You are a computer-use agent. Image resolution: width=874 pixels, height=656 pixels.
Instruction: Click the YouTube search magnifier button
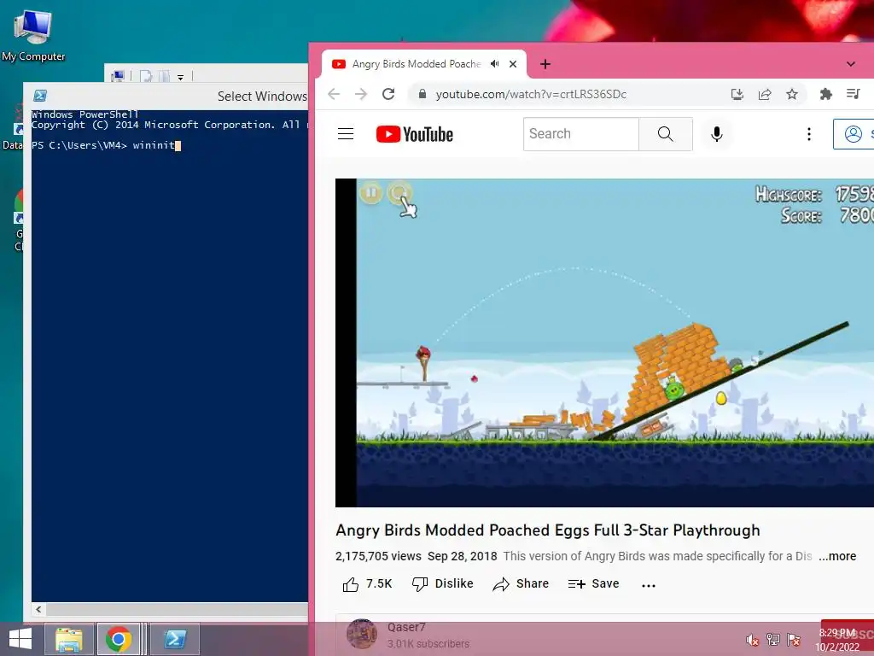[666, 134]
